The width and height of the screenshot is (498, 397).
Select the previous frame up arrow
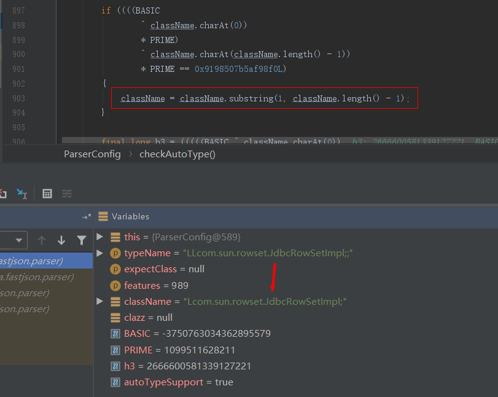[x=42, y=240]
